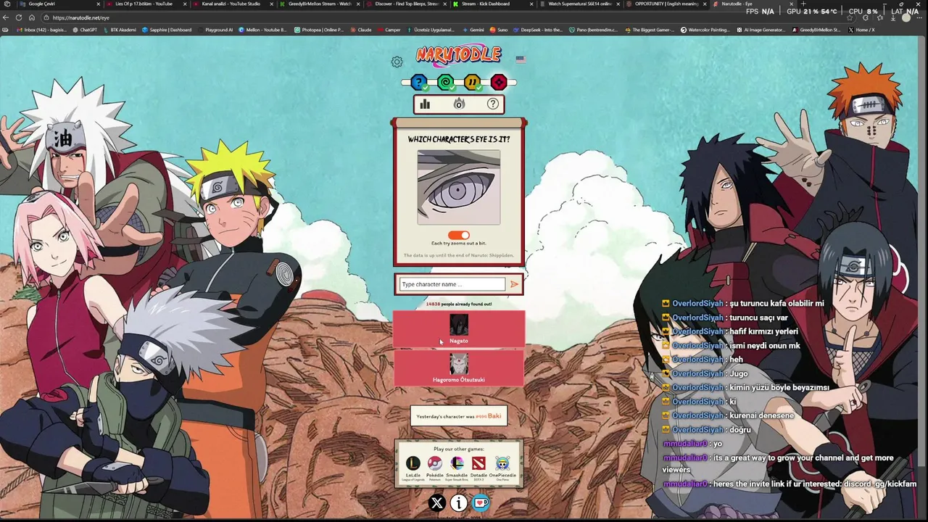Open the Playground AI bookmark
This screenshot has height=522, width=928.
point(215,30)
